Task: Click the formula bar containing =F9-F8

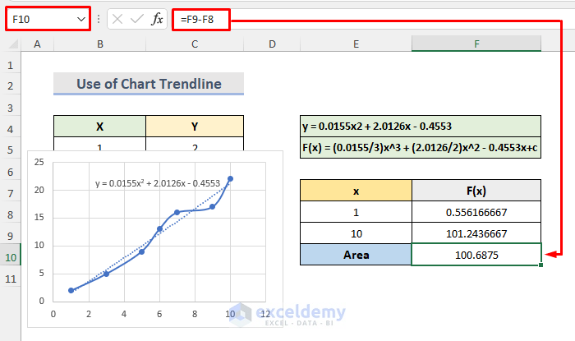Action: tap(366, 19)
